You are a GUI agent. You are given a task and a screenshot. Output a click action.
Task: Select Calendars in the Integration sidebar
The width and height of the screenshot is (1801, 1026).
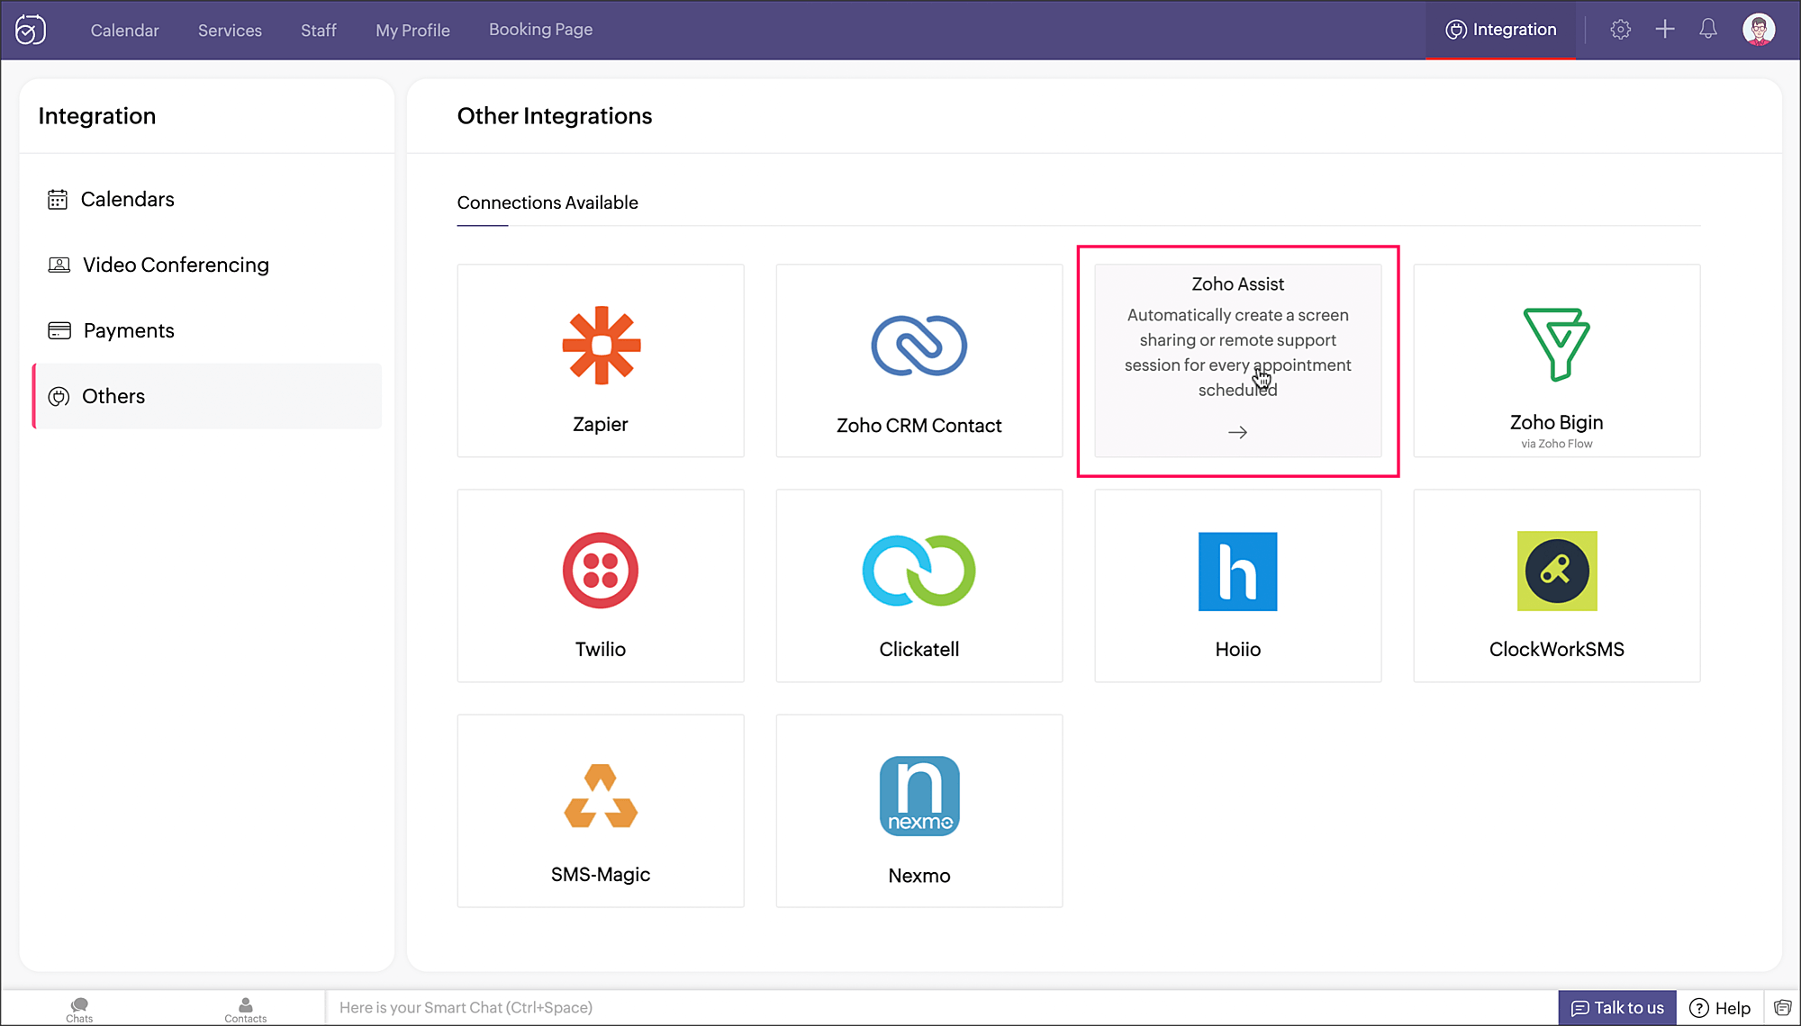coord(207,199)
